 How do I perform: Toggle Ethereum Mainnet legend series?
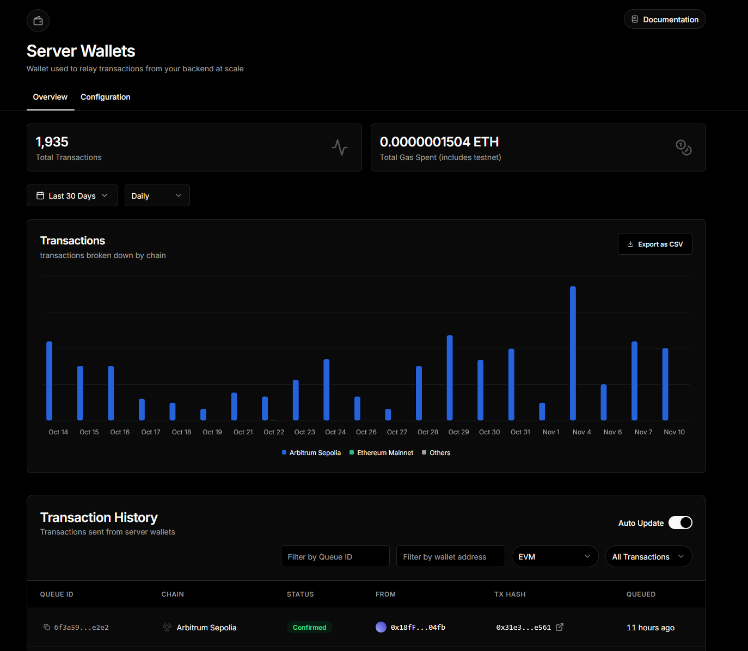(x=381, y=453)
